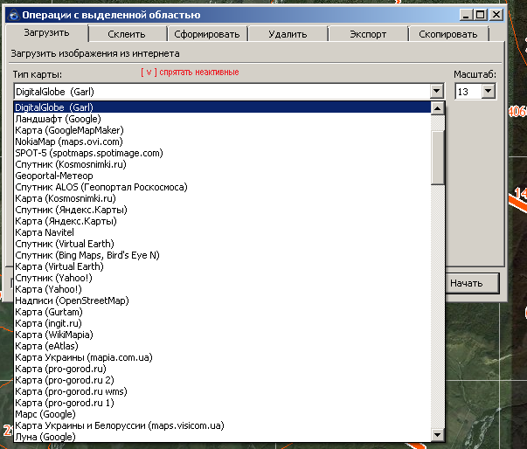Screen dimensions: 527x449
Task: Close the Операции с выделенной областью dialog
Action: tap(496, 14)
